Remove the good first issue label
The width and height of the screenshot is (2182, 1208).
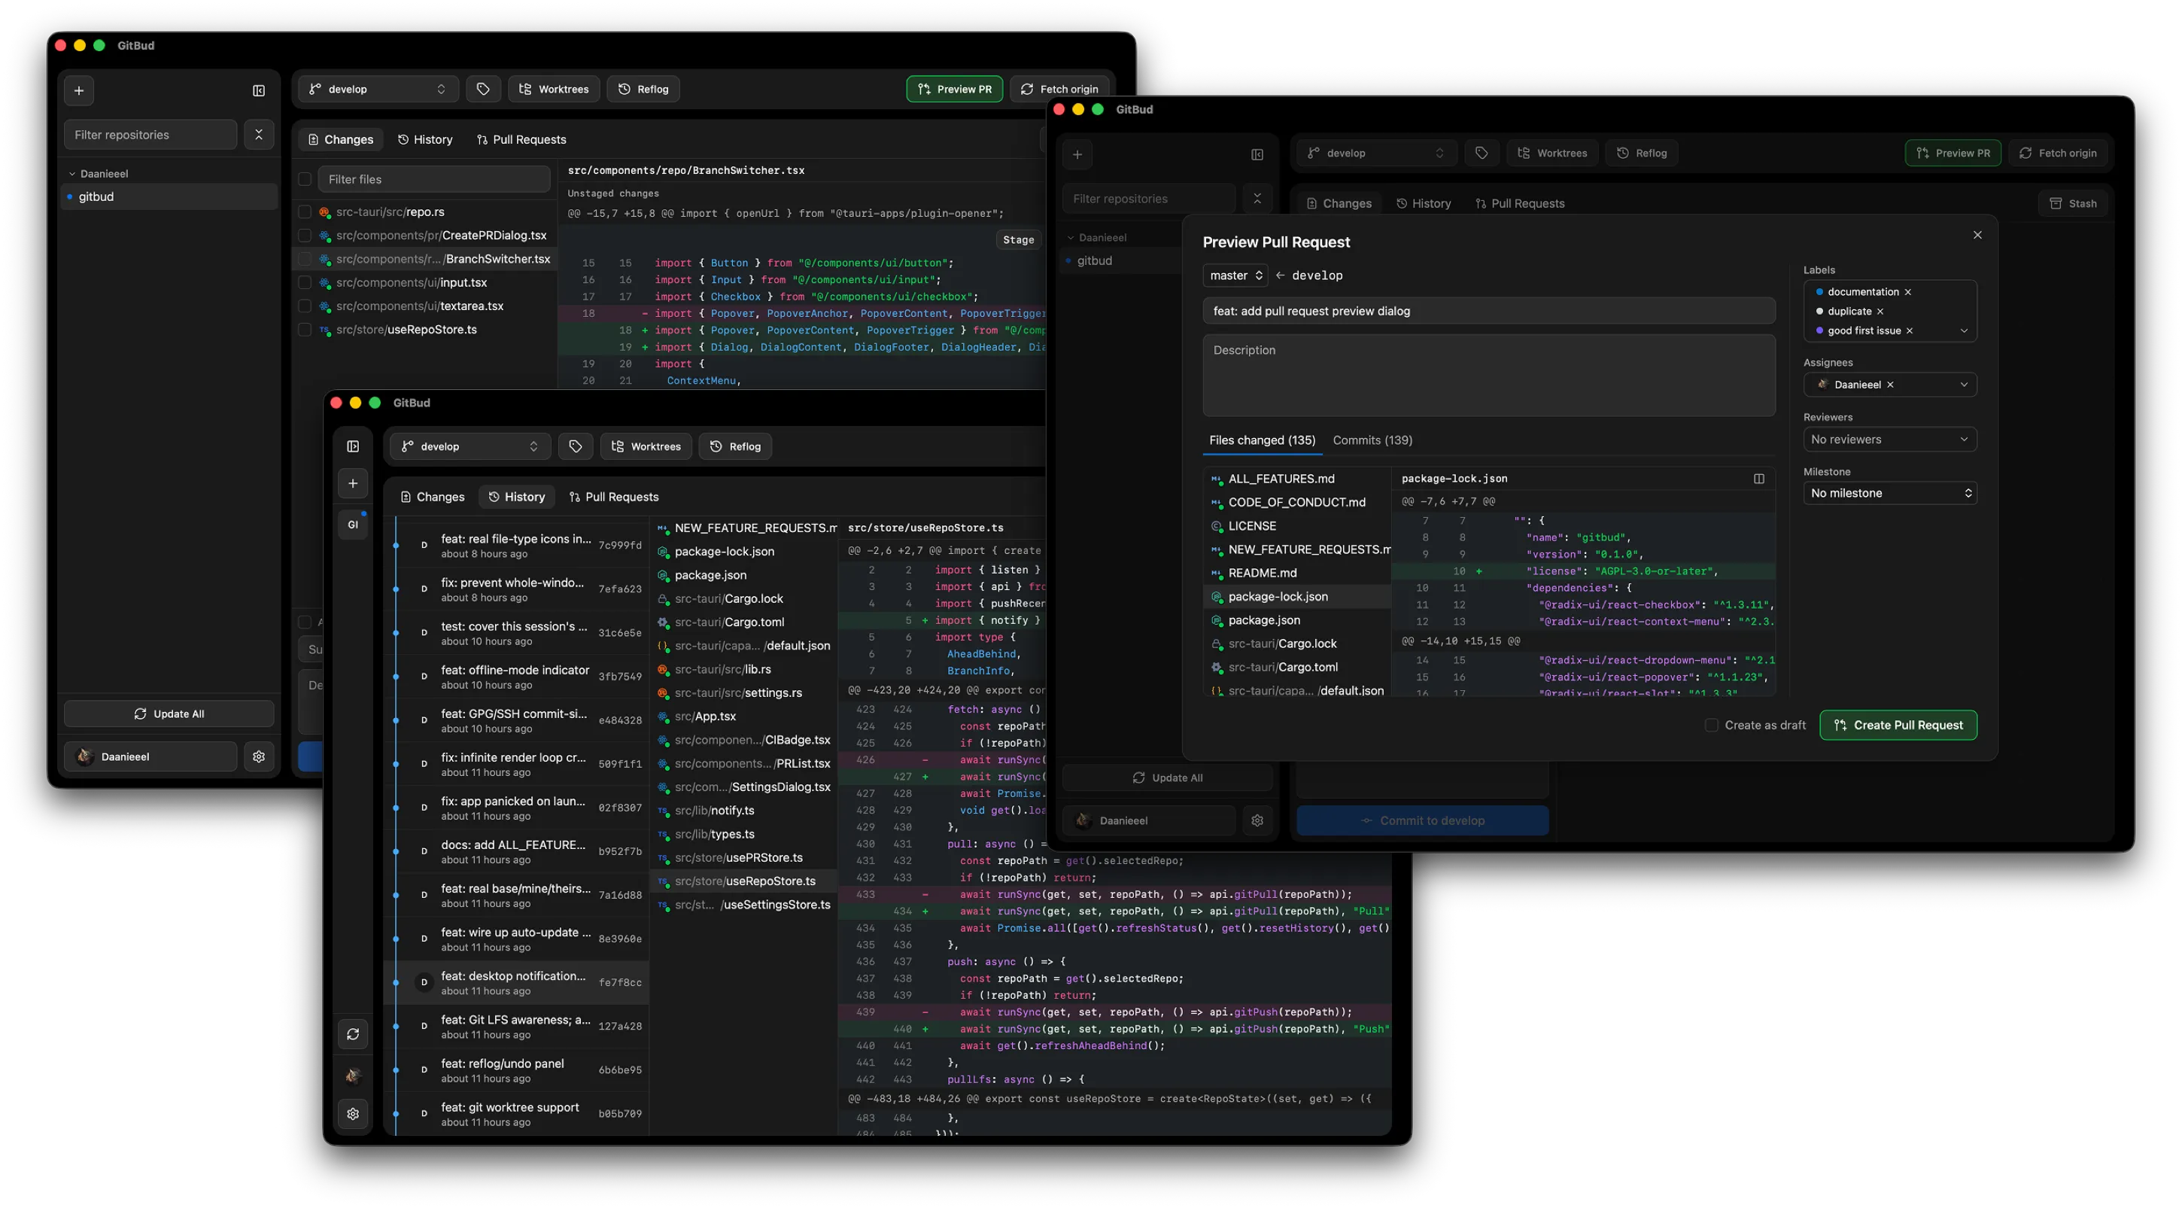click(1910, 331)
